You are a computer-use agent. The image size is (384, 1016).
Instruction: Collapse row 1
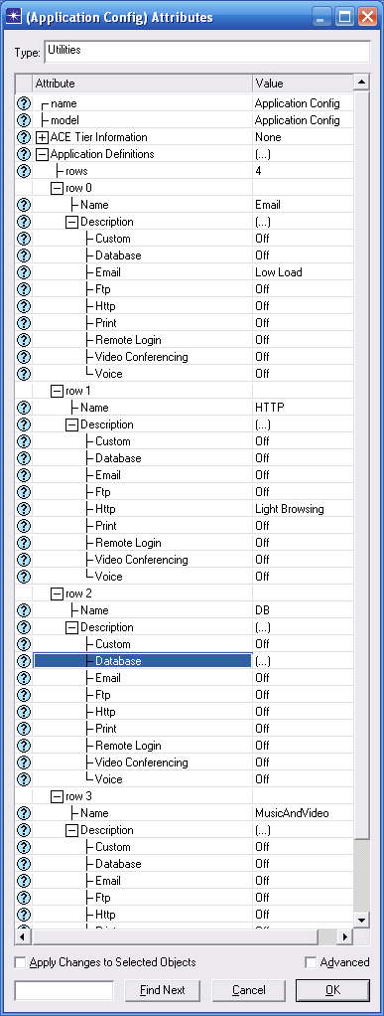point(58,391)
